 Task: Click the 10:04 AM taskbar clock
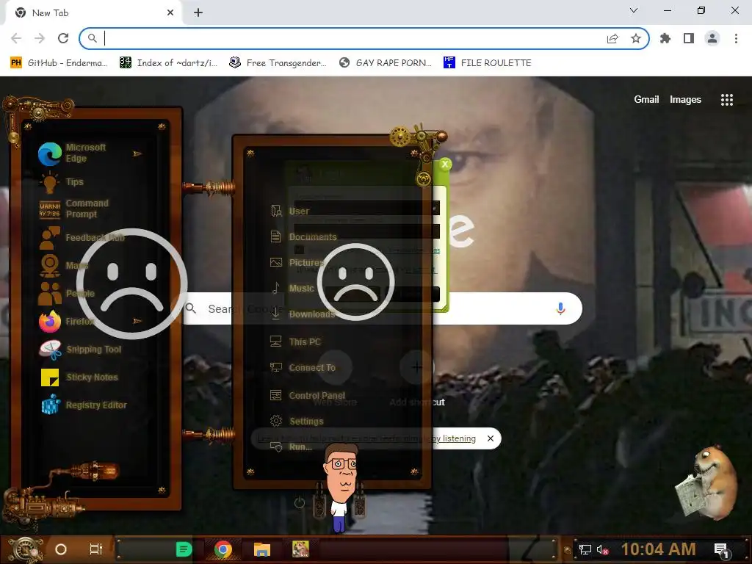(x=658, y=549)
